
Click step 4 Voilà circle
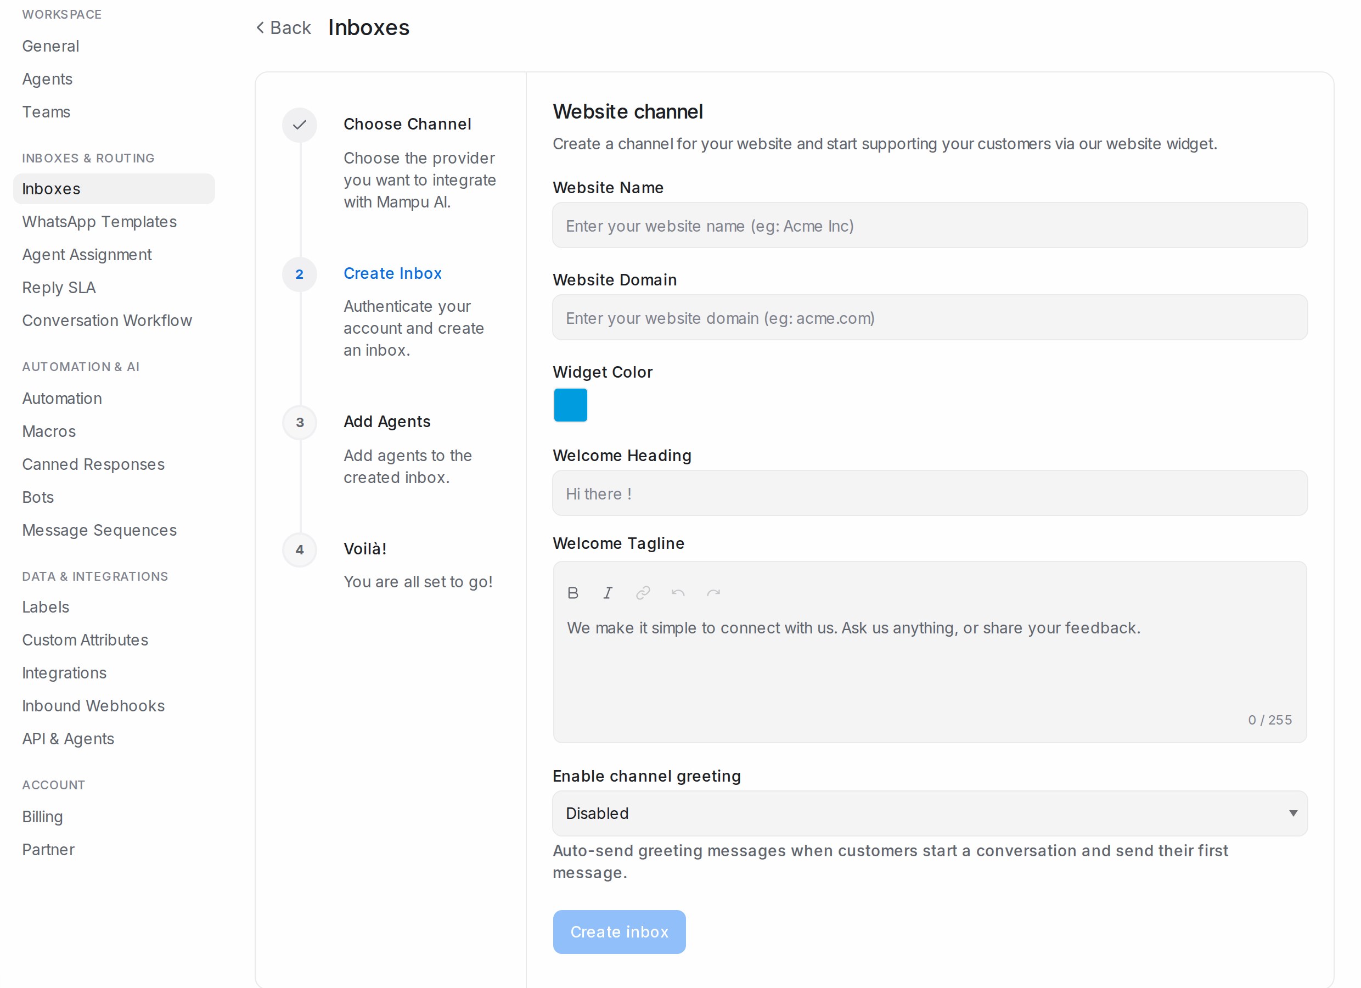pos(300,550)
